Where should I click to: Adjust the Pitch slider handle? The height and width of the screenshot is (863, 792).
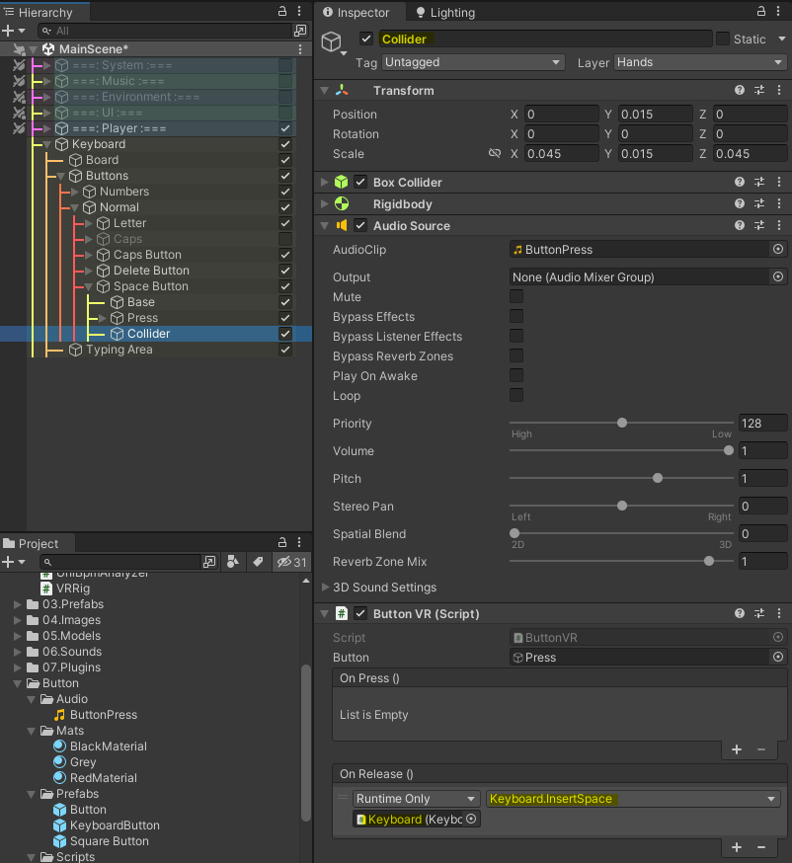click(658, 478)
